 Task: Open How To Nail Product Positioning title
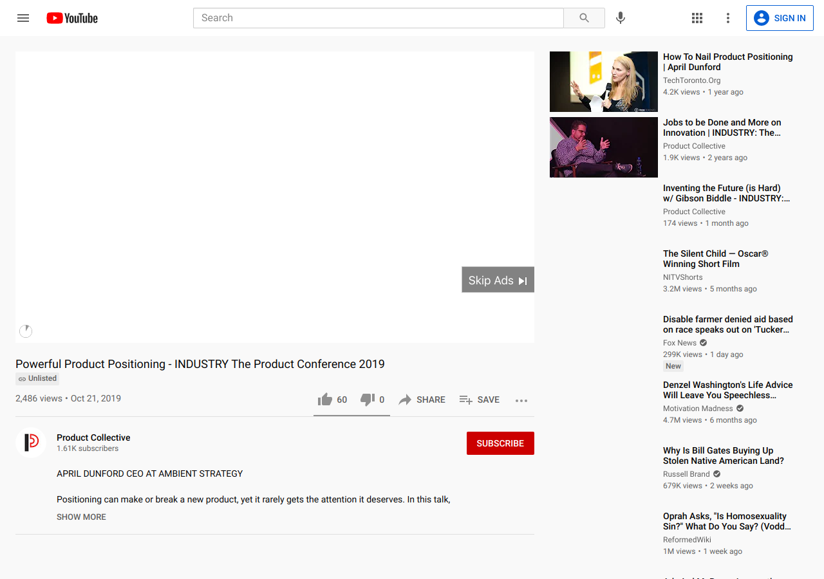coord(728,62)
